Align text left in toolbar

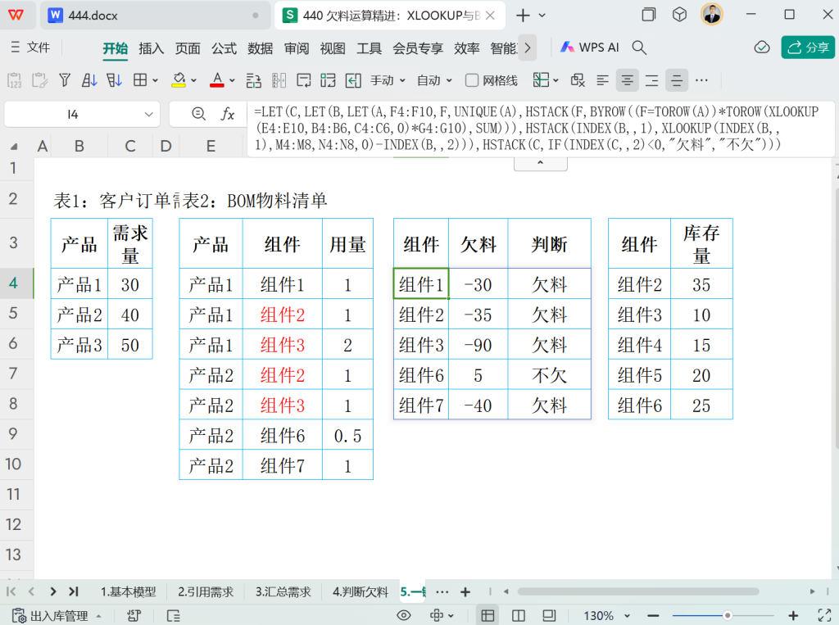click(x=602, y=80)
